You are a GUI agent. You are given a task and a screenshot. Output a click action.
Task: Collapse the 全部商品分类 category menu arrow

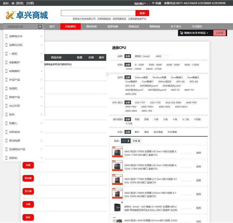[40, 27]
